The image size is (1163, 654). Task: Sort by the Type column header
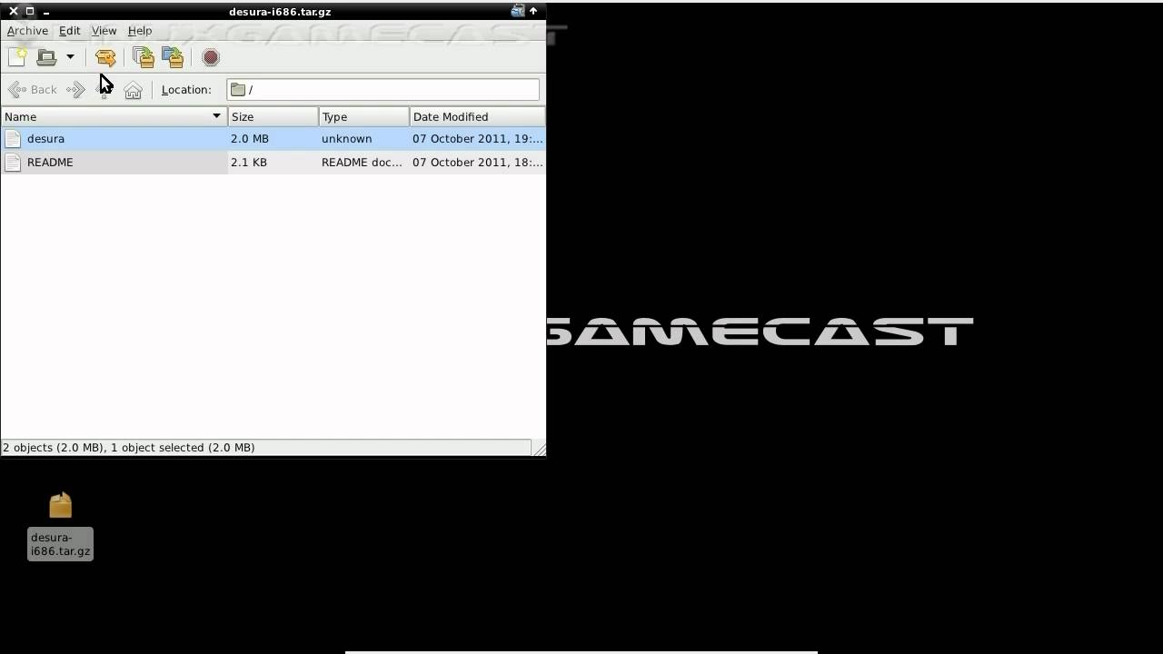[x=363, y=116]
